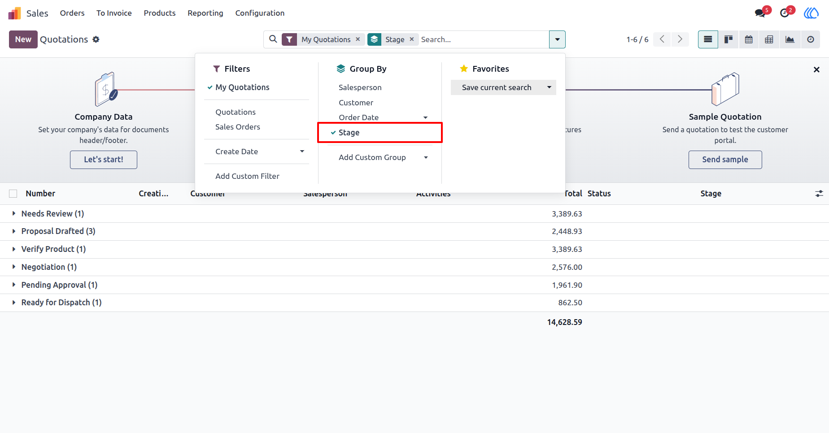Click the Send sample button

click(x=725, y=160)
